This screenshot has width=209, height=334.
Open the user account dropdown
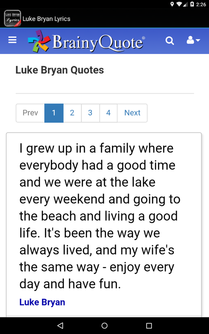click(193, 40)
